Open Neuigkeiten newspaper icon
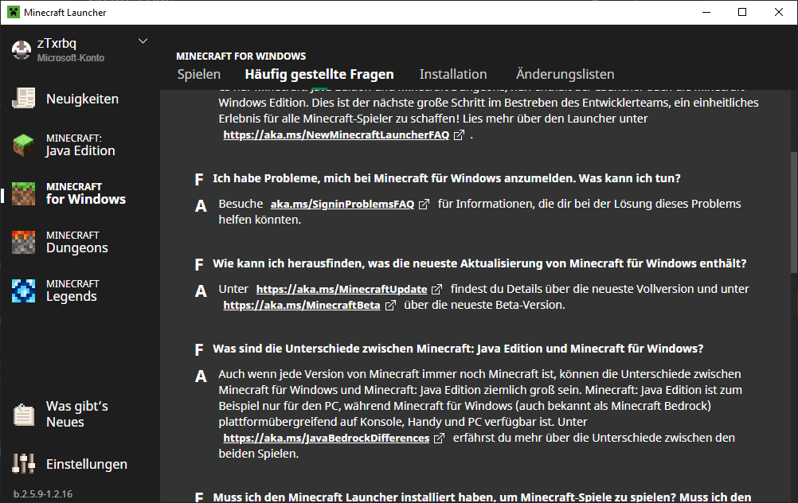The width and height of the screenshot is (798, 503). [23, 98]
